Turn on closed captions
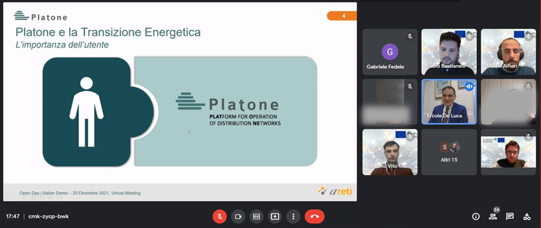Viewport: 541px width, 228px height. [256, 216]
